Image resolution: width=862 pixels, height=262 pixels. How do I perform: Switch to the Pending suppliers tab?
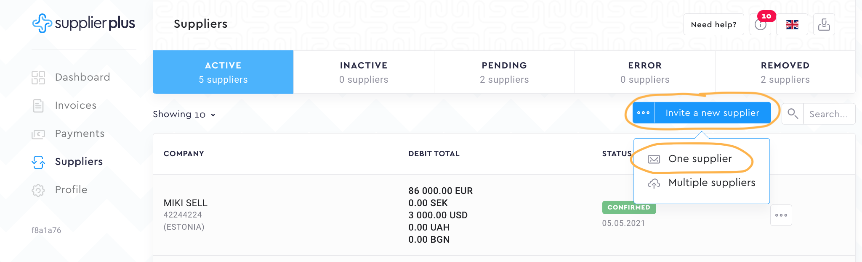[x=504, y=72]
